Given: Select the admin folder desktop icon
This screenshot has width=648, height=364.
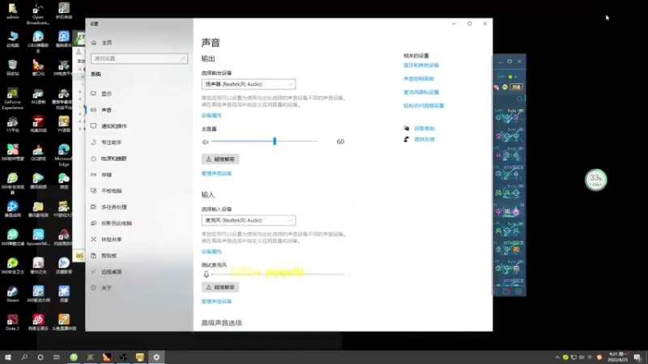Looking at the screenshot, I should (x=12, y=11).
